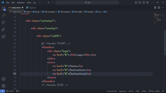
Task: Switch to the index.html tab
Action: (16, 8)
